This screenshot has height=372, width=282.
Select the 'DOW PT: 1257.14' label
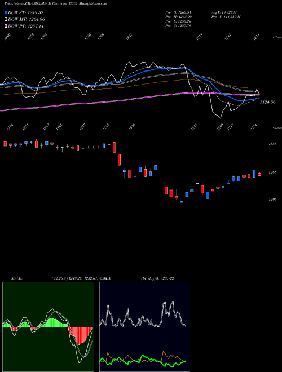[x=26, y=26]
